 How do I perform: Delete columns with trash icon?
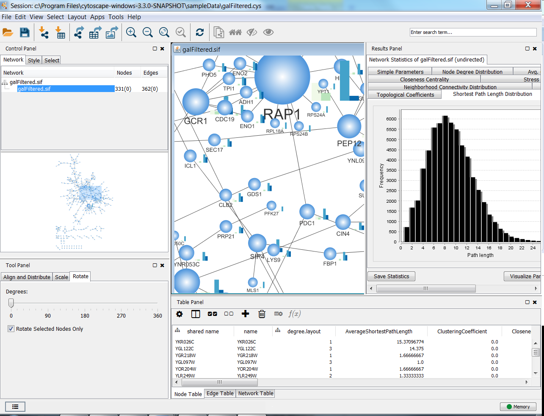pos(262,314)
